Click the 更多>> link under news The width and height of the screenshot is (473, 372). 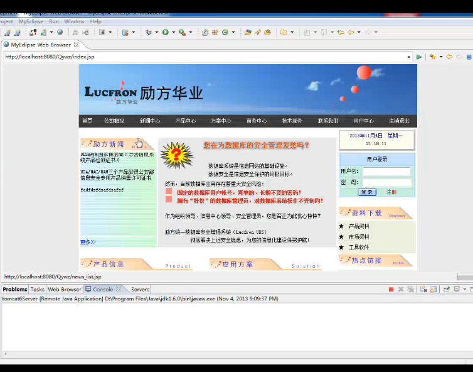tap(88, 242)
